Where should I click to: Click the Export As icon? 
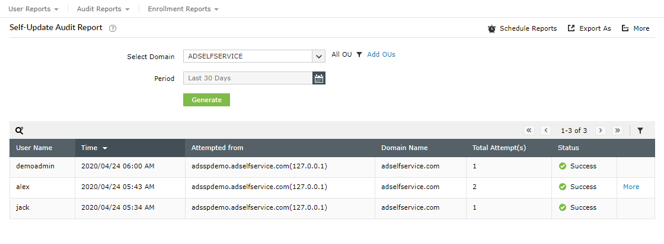pyautogui.click(x=572, y=28)
